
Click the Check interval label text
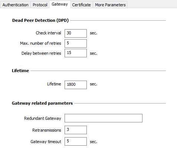[x=48, y=33]
